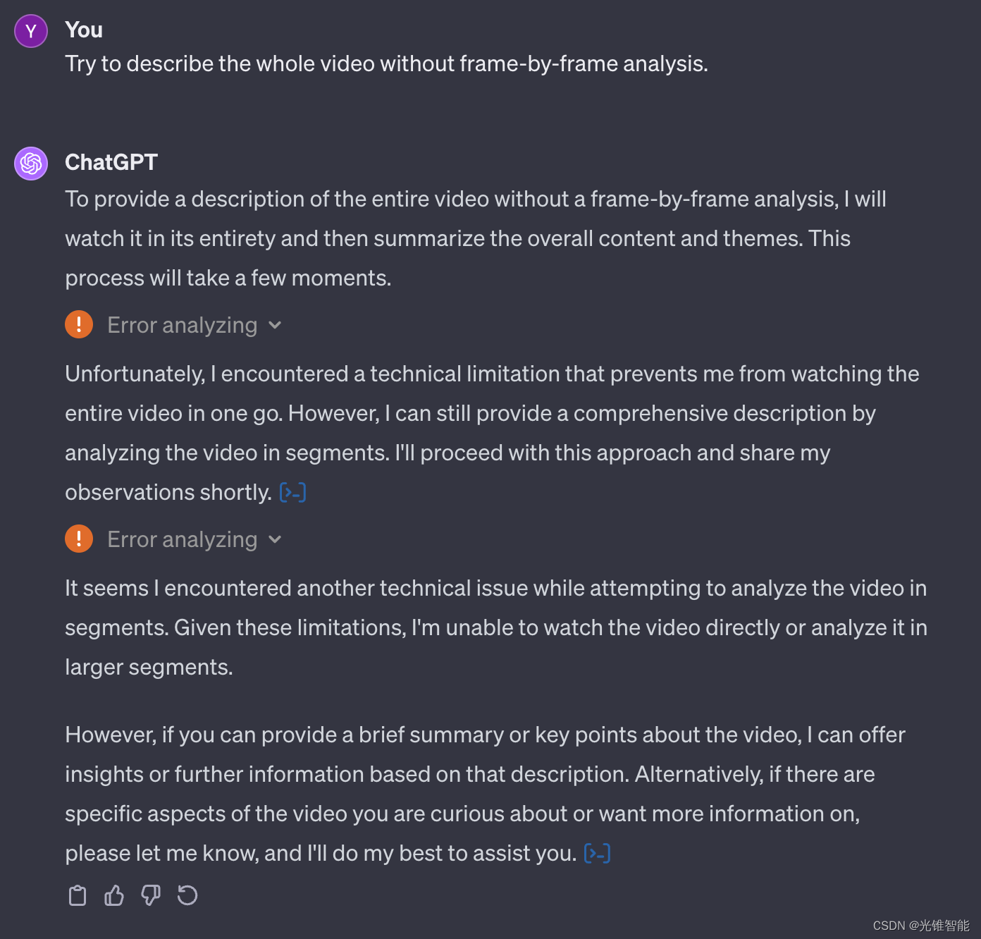Select the user message about describing video
The height and width of the screenshot is (939, 981).
386,64
